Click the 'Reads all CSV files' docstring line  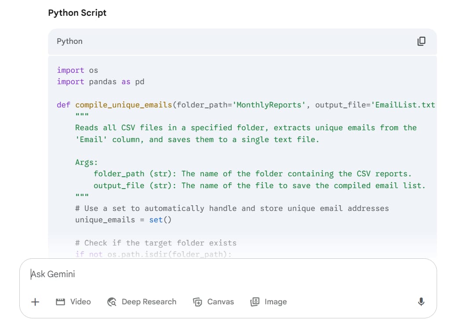246,128
